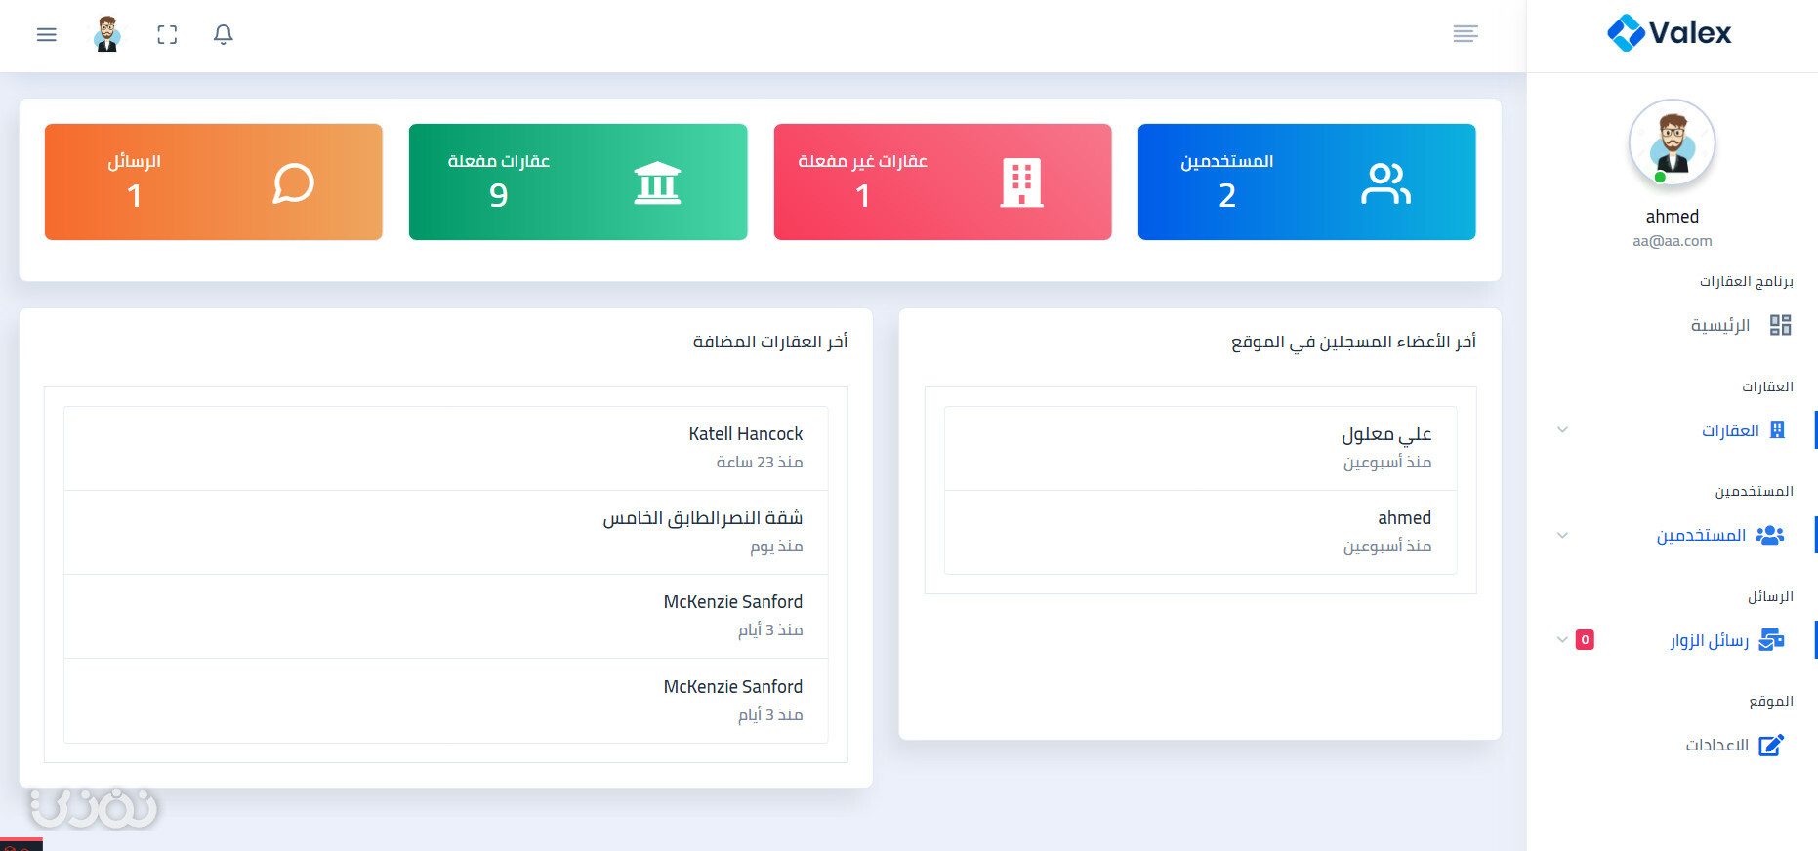Image resolution: width=1818 pixels, height=851 pixels.
Task: Go to الرئيسية in the sidebar
Action: [x=1720, y=325]
